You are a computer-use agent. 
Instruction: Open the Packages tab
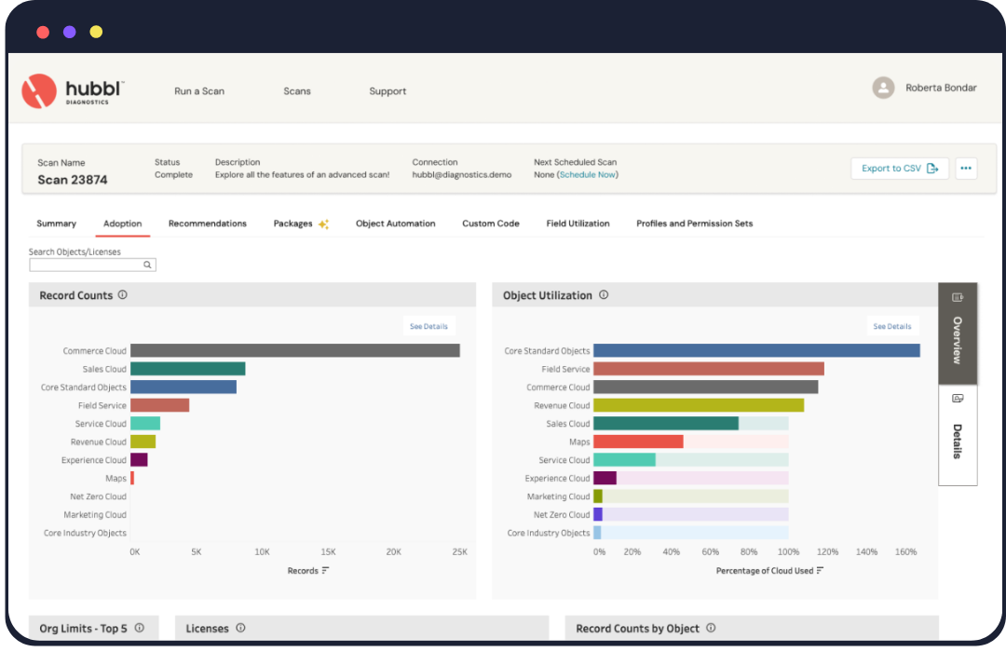292,224
